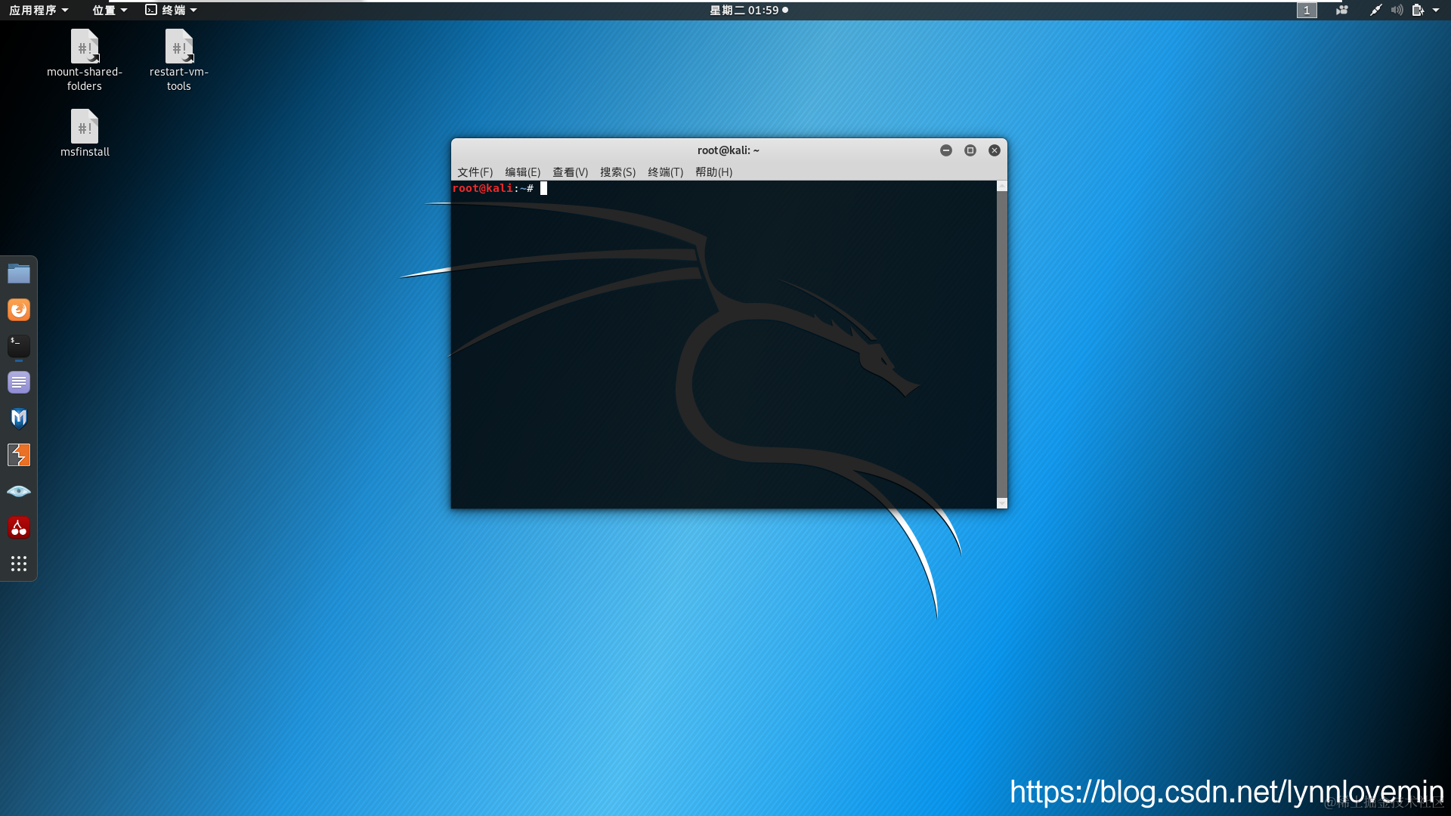Open the 终端 app menu in top bar
The image size is (1451, 816).
pos(172,10)
